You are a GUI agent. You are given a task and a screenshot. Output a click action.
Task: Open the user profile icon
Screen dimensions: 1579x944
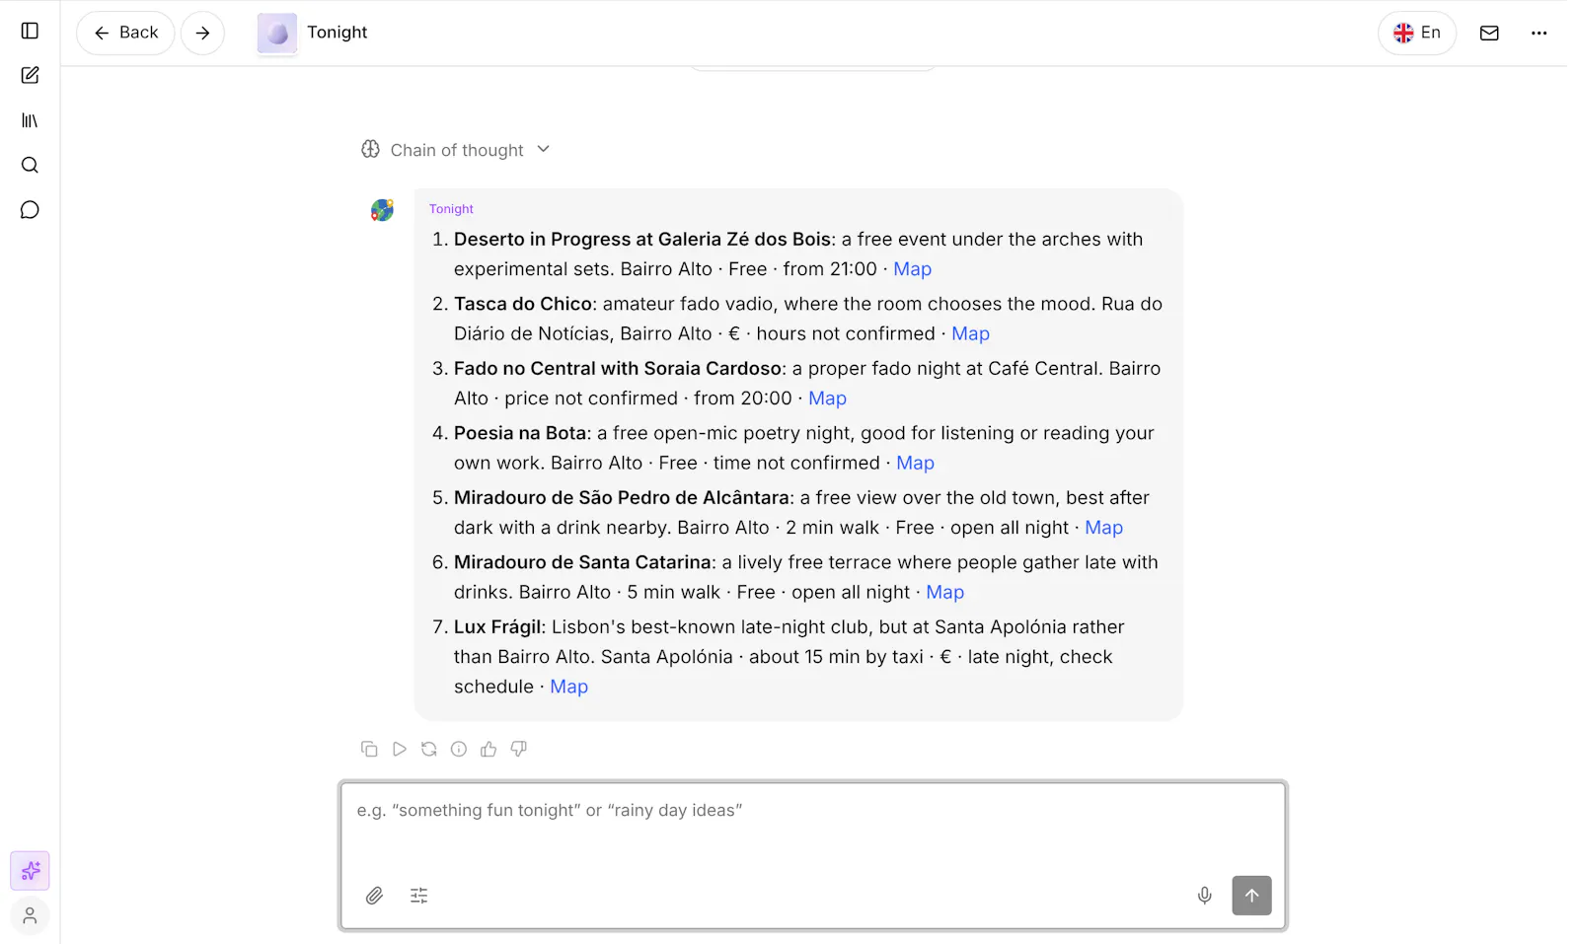click(x=30, y=915)
